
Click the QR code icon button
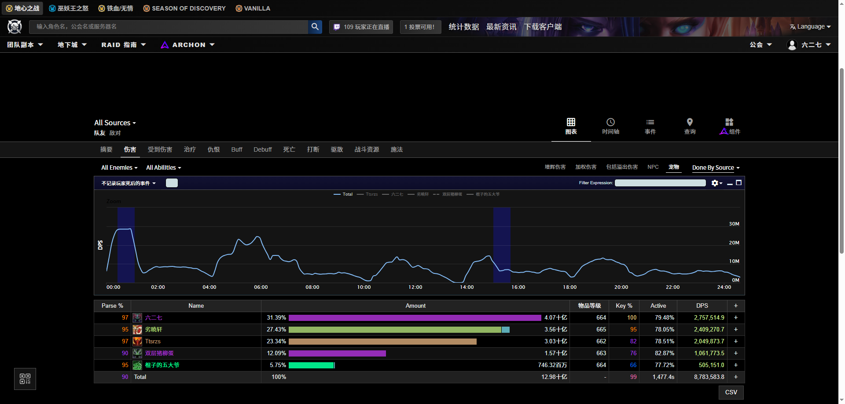click(25, 379)
